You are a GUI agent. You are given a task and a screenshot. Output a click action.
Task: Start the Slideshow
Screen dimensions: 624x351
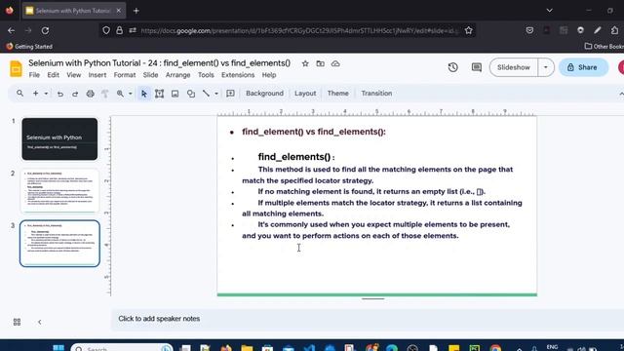point(514,67)
